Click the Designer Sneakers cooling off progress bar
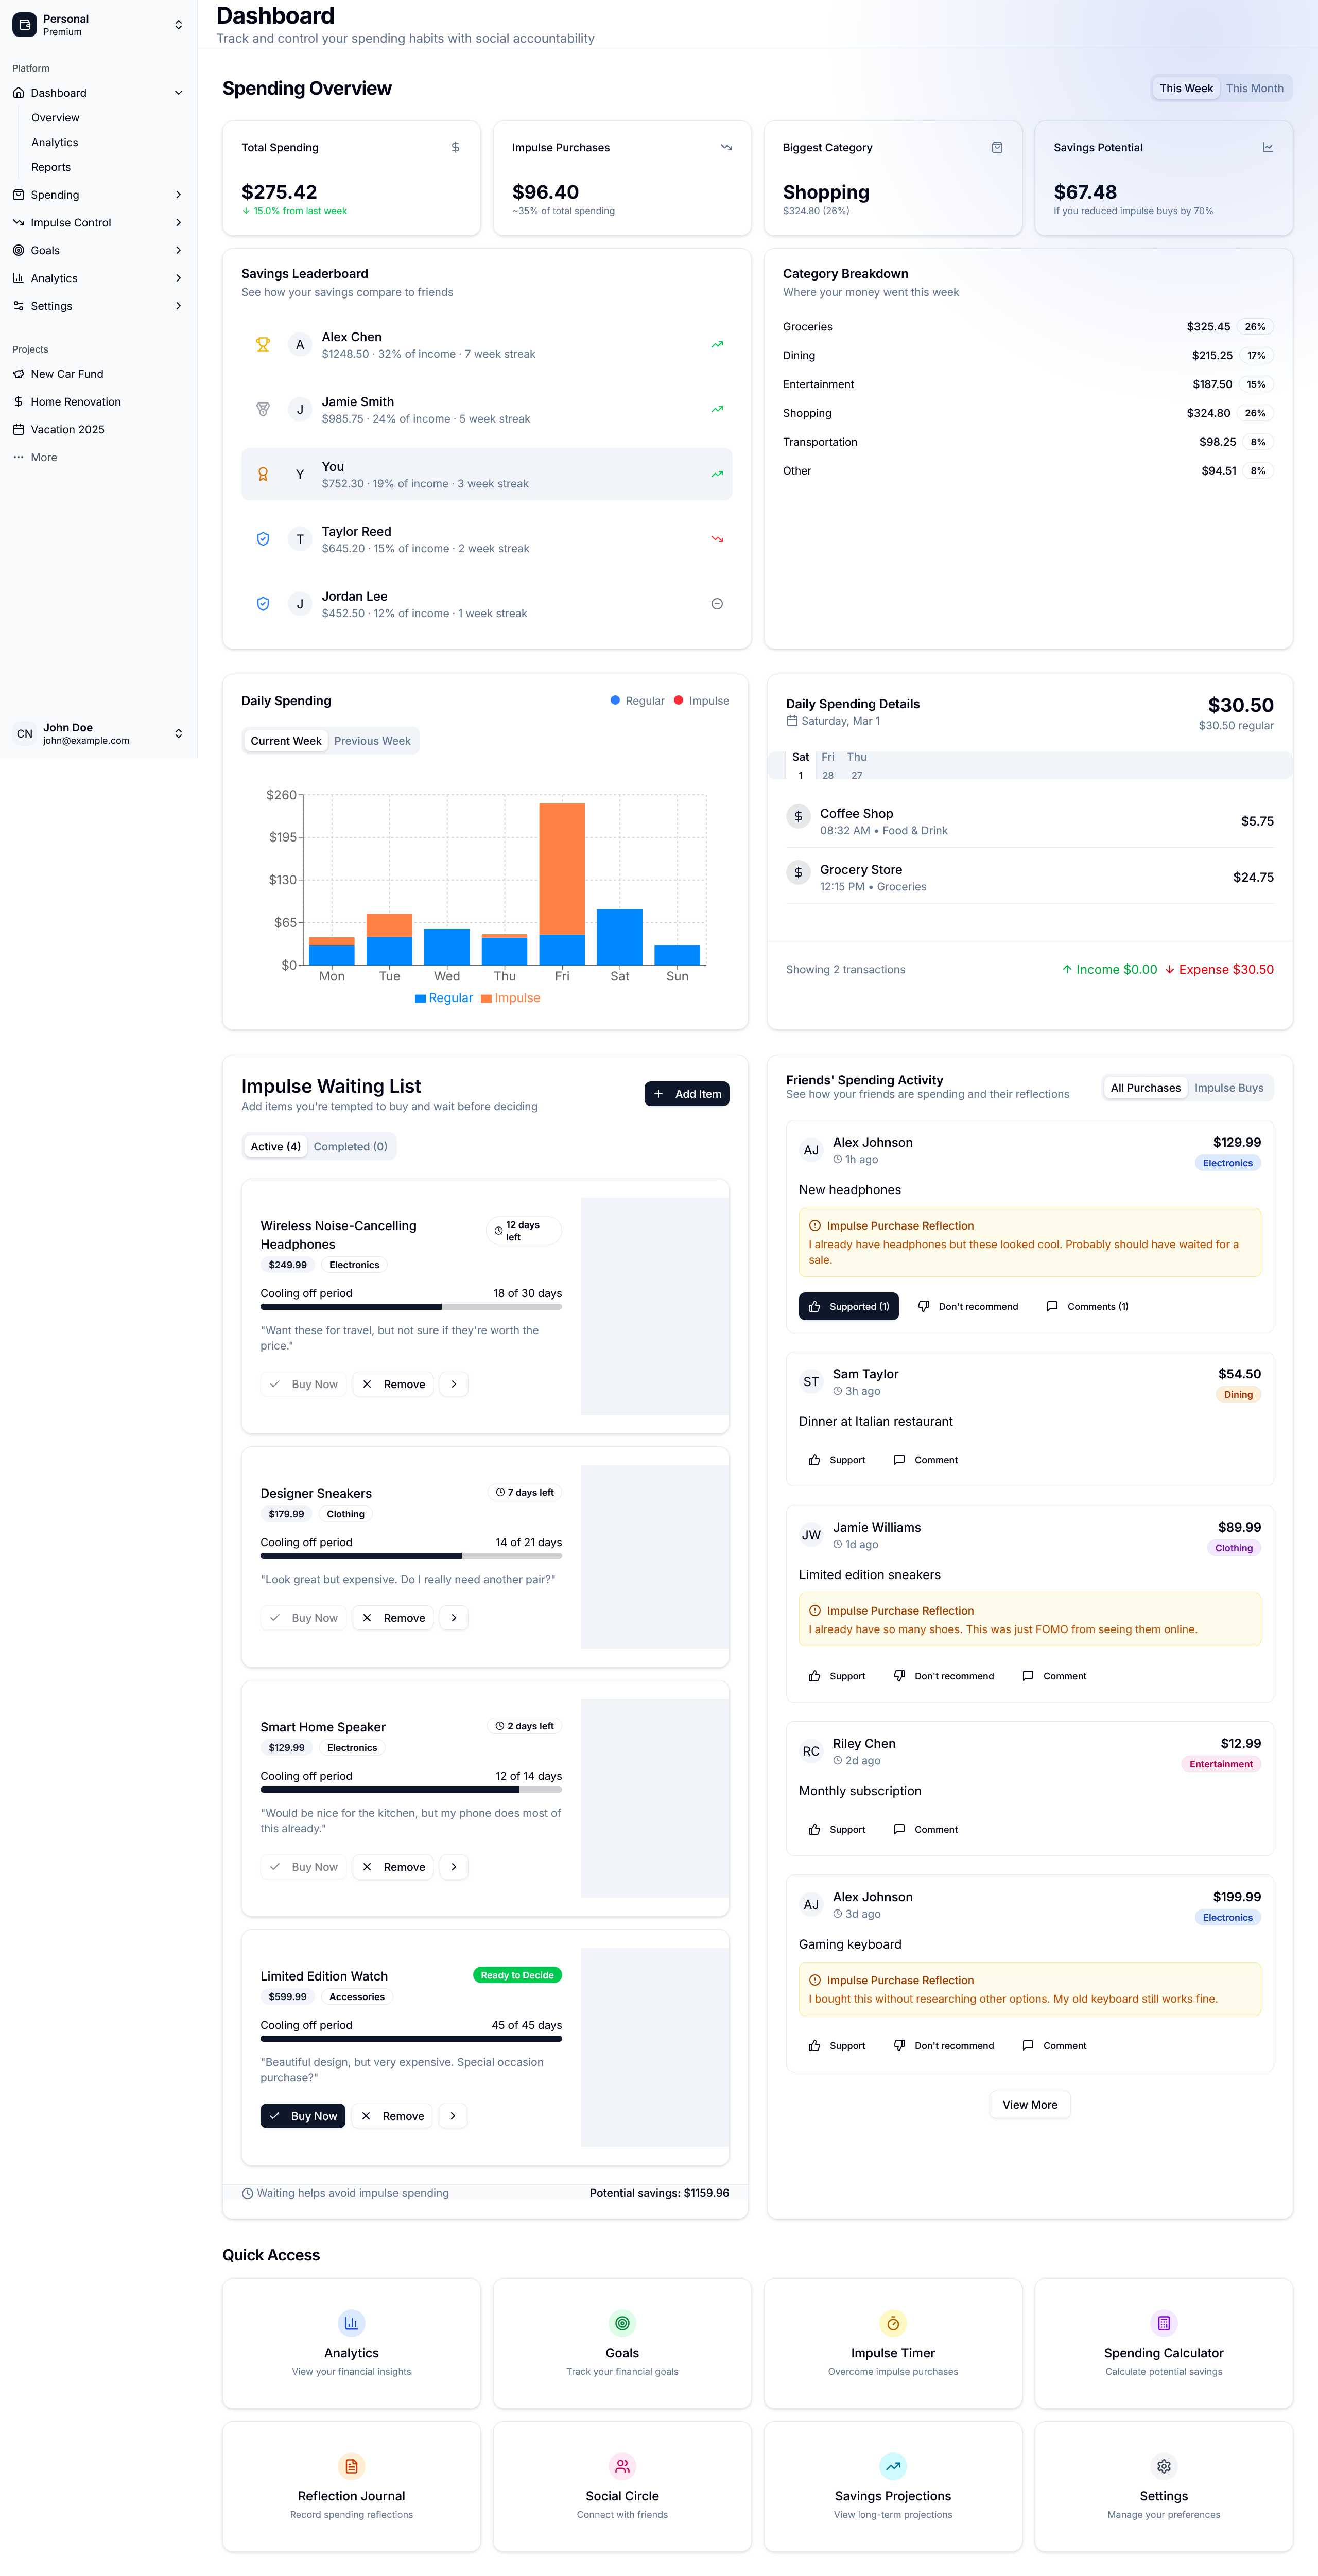The height and width of the screenshot is (2576, 1318). pyautogui.click(x=411, y=1556)
